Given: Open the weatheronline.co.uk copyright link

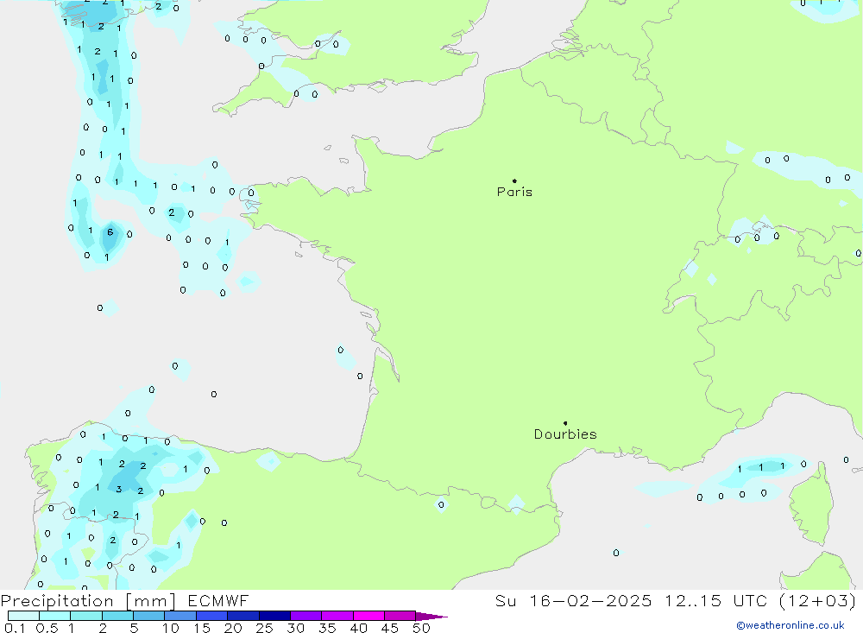Looking at the screenshot, I should 791,625.
